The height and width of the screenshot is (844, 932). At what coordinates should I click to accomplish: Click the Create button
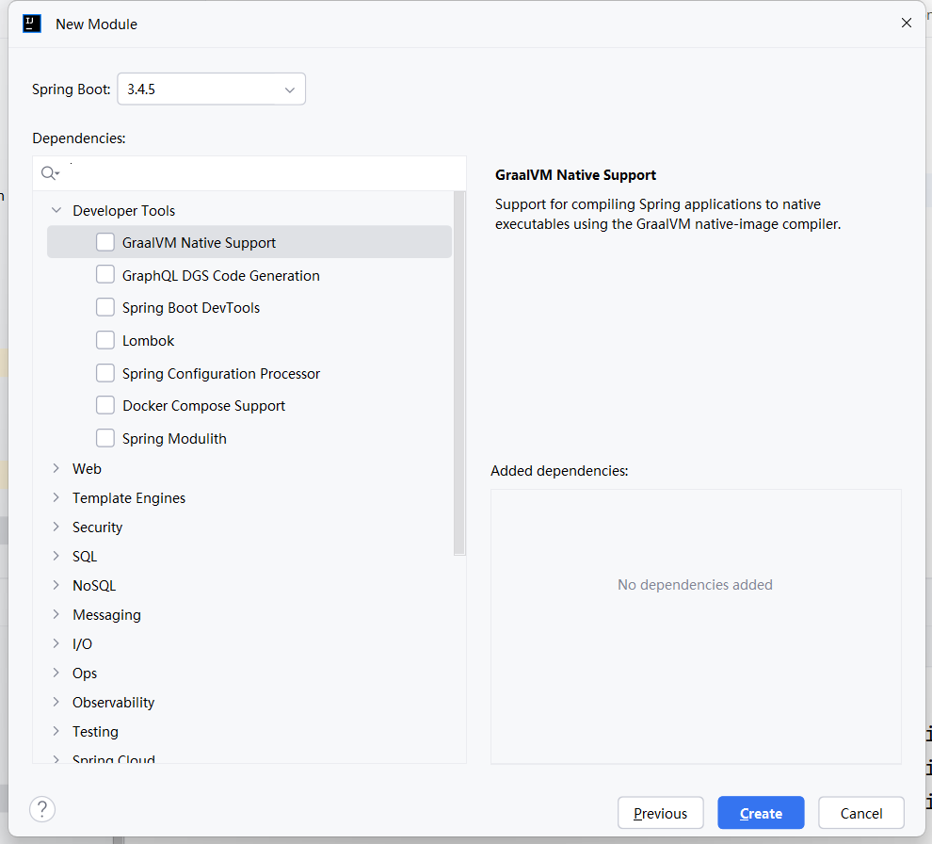pyautogui.click(x=761, y=813)
